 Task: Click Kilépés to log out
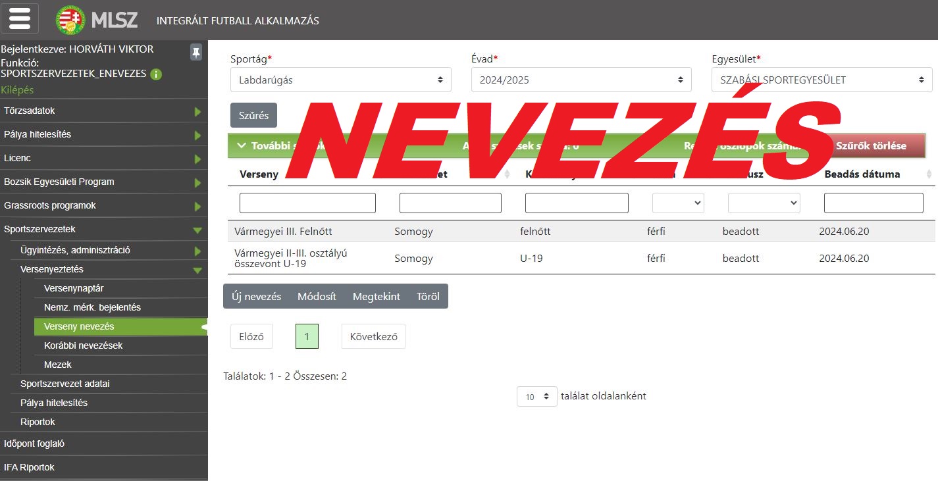(17, 89)
